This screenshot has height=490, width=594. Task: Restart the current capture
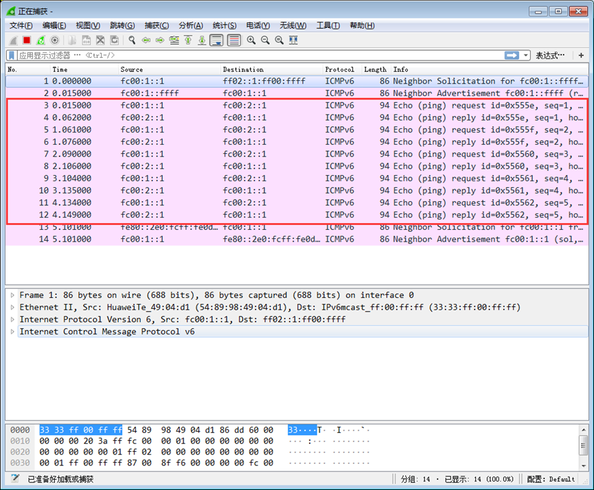(41, 40)
